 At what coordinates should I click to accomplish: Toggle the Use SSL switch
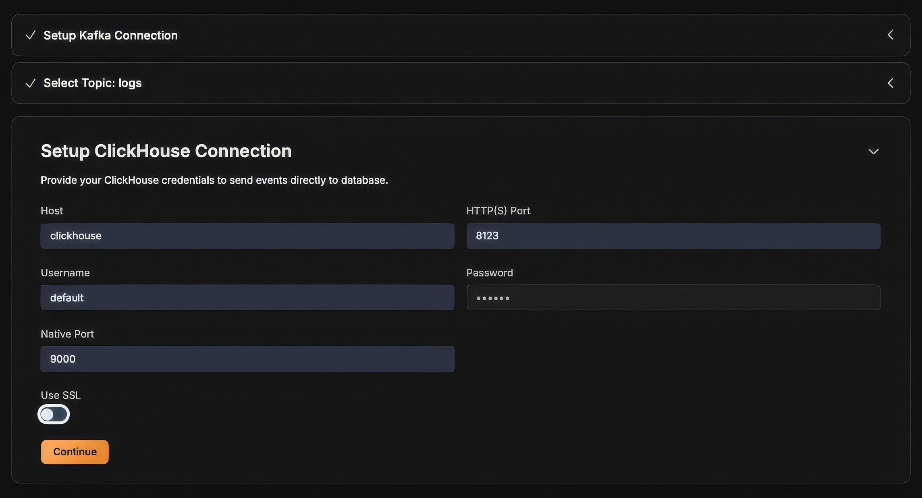(54, 414)
